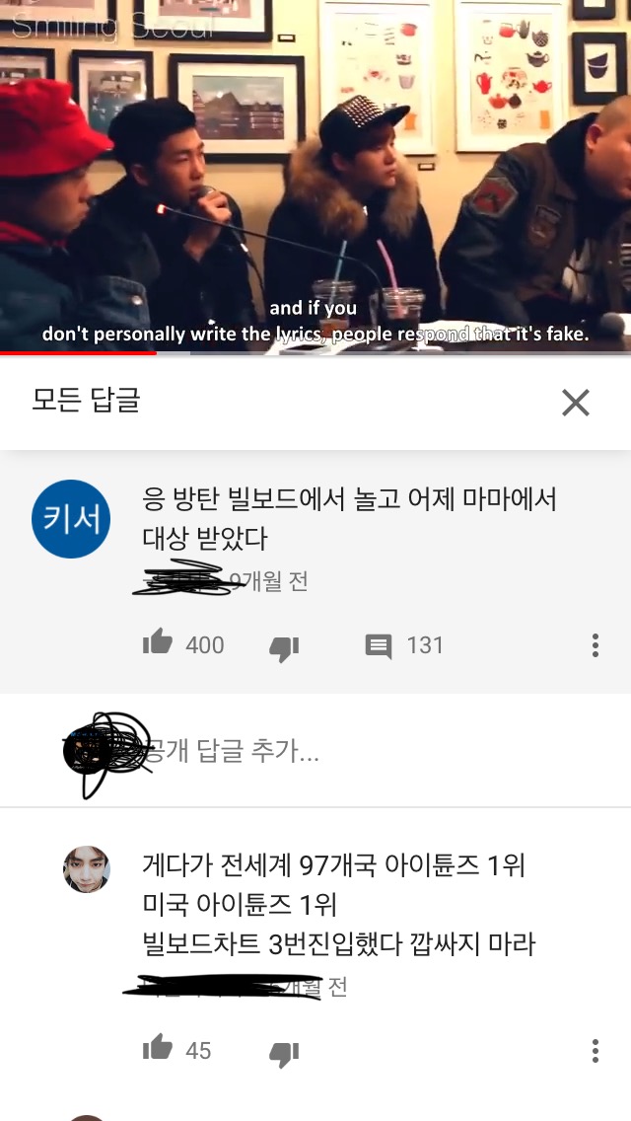Image resolution: width=631 pixels, height=1121 pixels.
Task: Open the blue 키서 profile avatar
Action: 71,519
